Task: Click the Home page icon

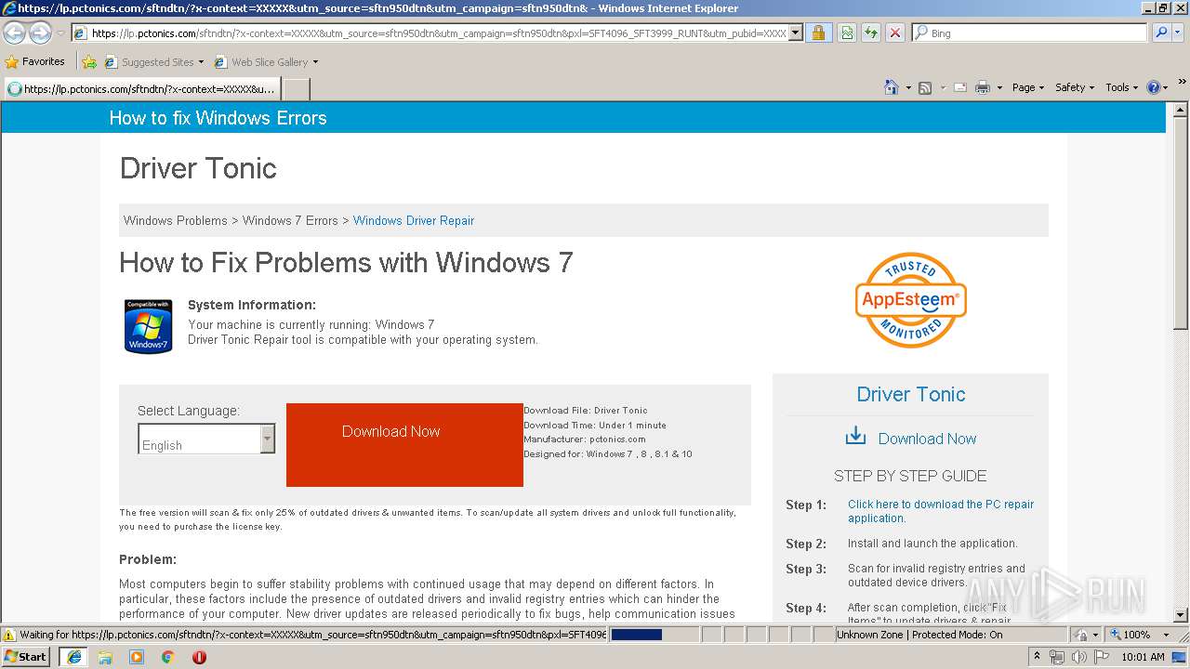Action: pos(892,87)
